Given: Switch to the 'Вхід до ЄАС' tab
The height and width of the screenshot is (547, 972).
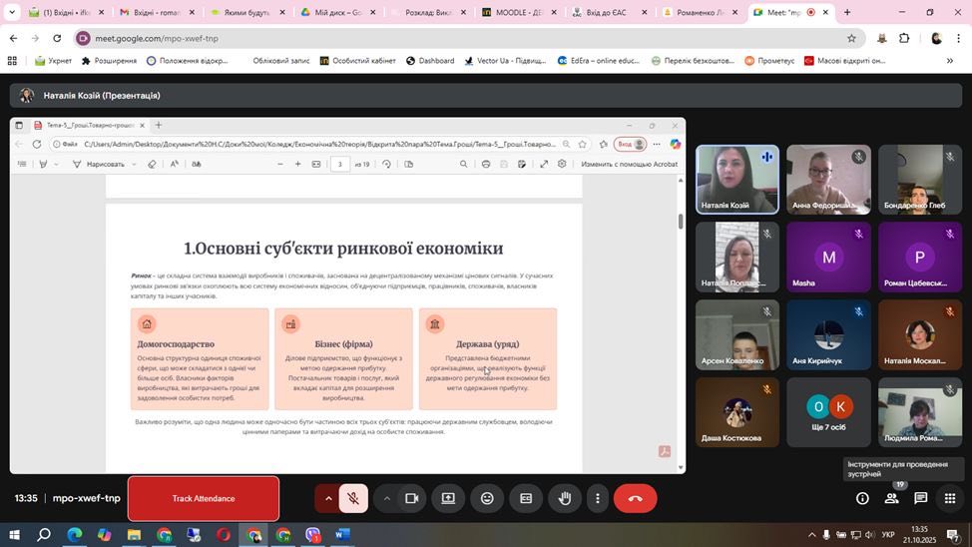Looking at the screenshot, I should pyautogui.click(x=610, y=12).
